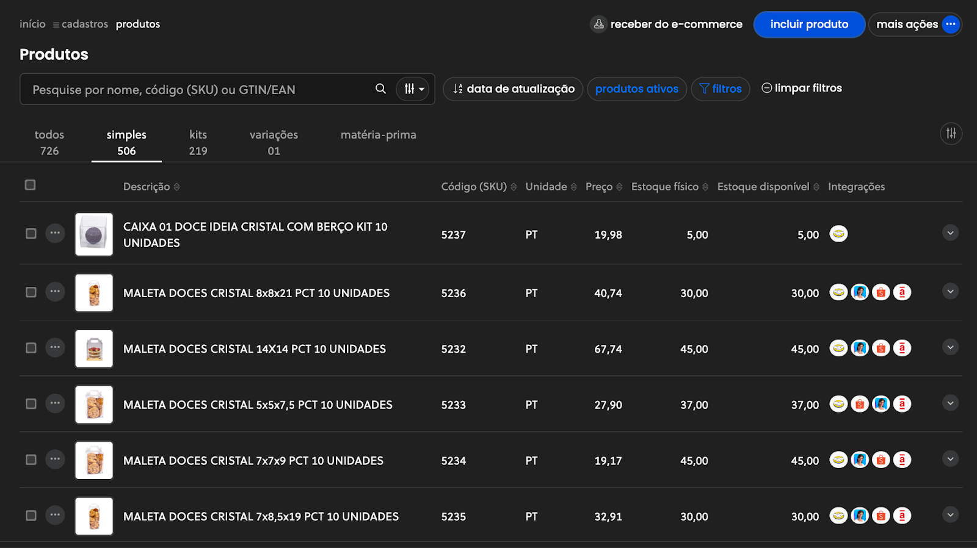Screen dimensions: 977x548
Task: Click the Magalu avatar icon on SKU 5233 row
Action: pyautogui.click(x=881, y=404)
